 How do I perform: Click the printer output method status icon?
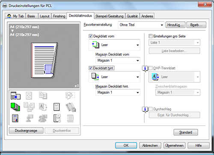15,95
